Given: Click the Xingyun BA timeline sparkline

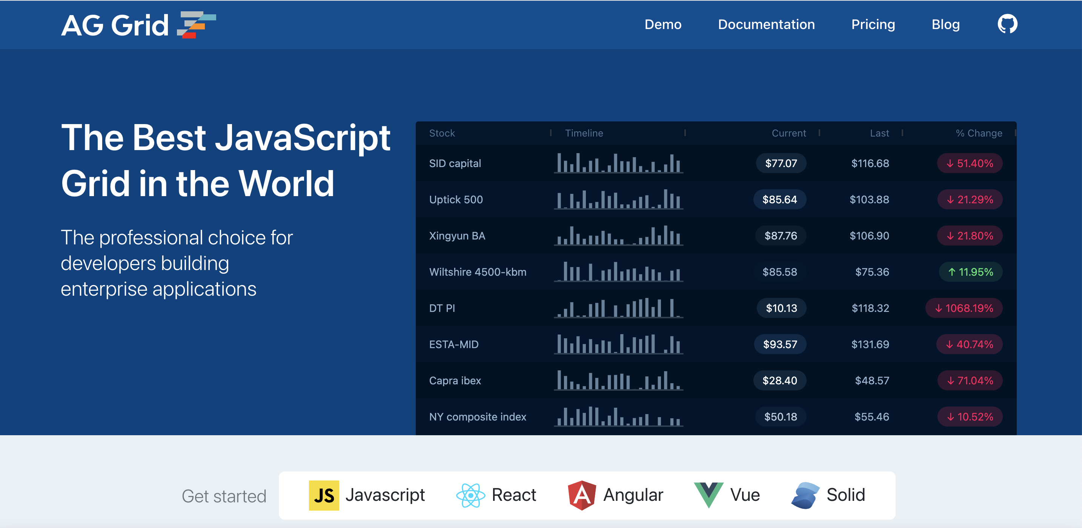Looking at the screenshot, I should pos(618,235).
